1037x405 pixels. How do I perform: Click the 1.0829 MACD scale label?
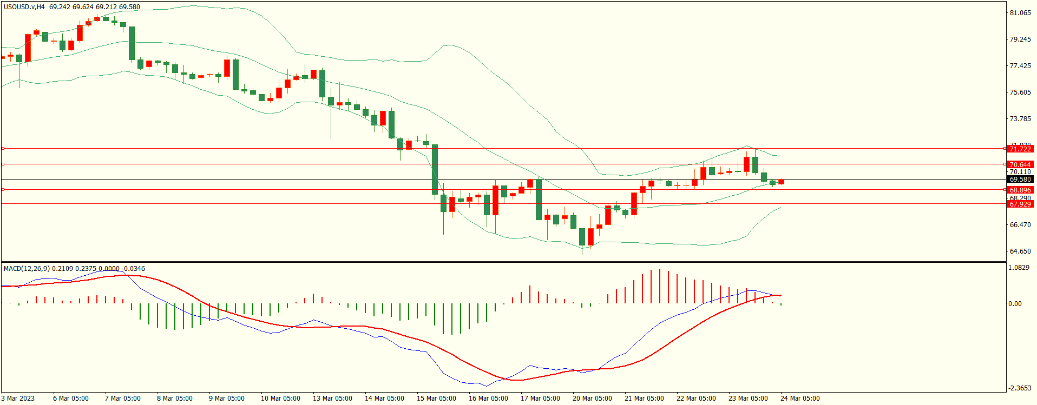[1019, 268]
